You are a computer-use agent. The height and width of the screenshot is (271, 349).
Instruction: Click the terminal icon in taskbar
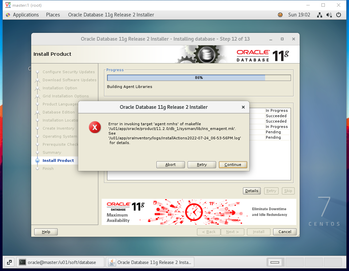coord(22,262)
